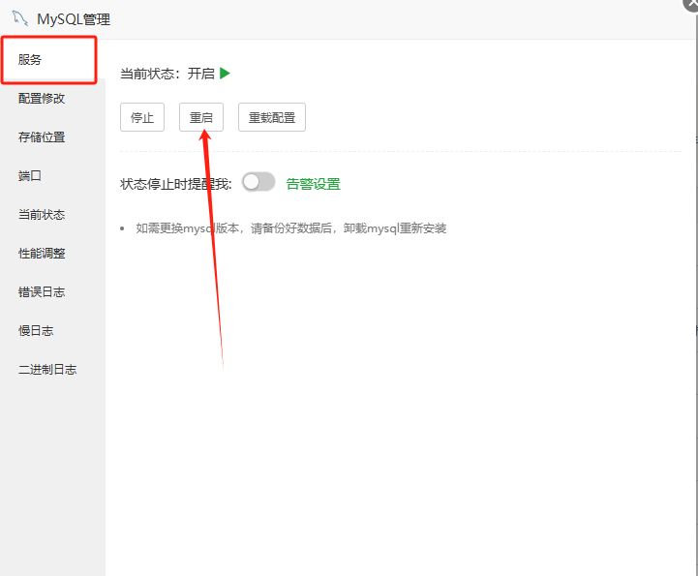
Task: Open the 服务 tab
Action: tap(31, 60)
